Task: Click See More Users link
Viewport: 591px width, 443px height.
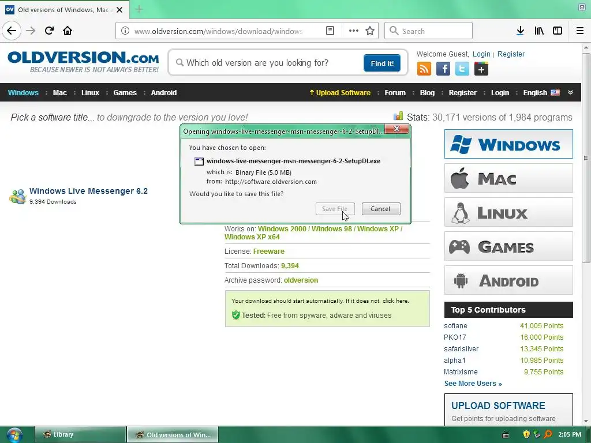Action: point(473,384)
